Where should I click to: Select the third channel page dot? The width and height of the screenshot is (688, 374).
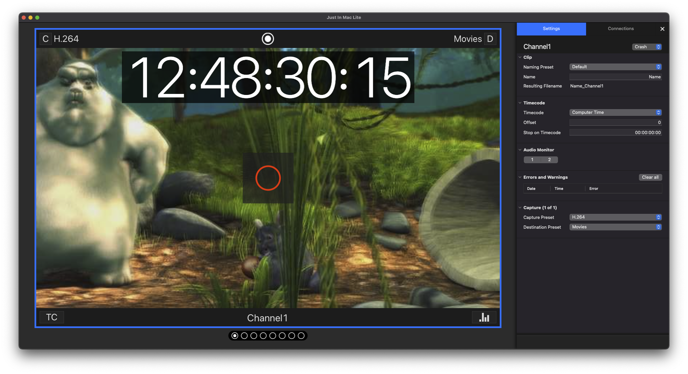pyautogui.click(x=254, y=336)
